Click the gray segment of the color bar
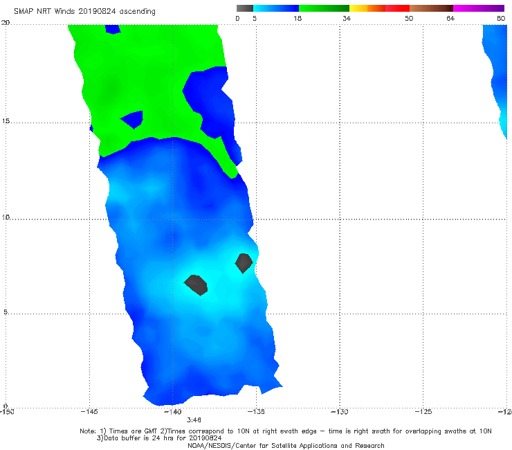 tap(244, 8)
